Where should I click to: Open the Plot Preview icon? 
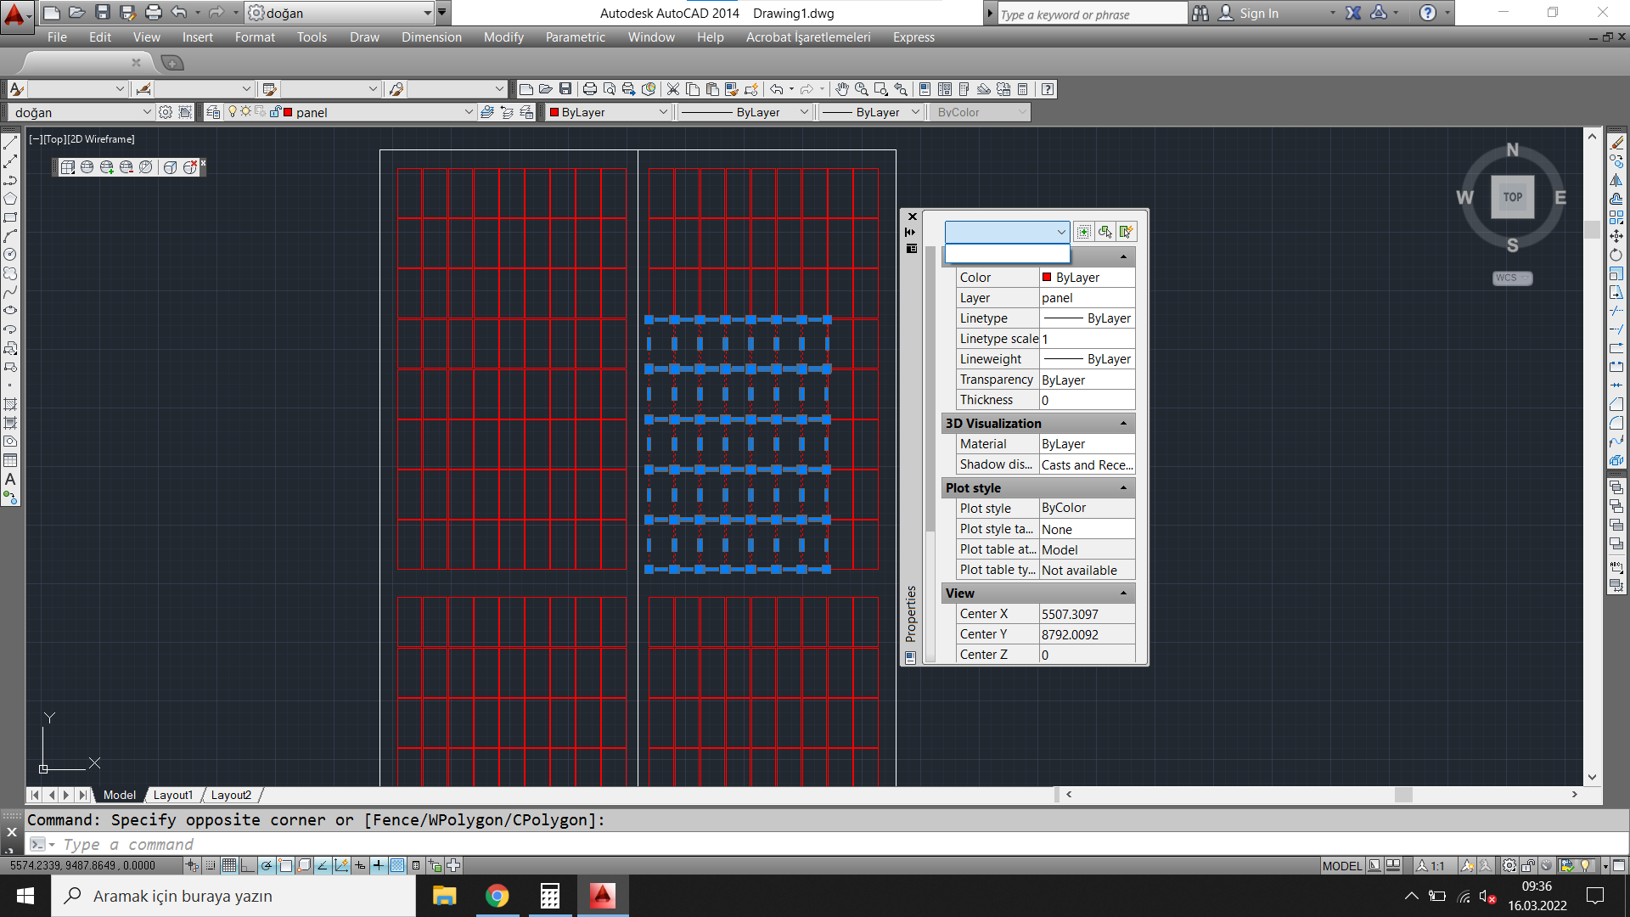609,89
